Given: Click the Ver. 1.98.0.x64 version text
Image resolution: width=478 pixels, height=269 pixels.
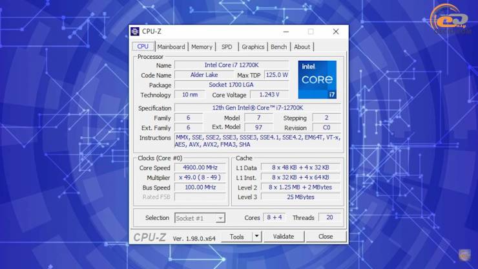Looking at the screenshot, I should (194, 239).
